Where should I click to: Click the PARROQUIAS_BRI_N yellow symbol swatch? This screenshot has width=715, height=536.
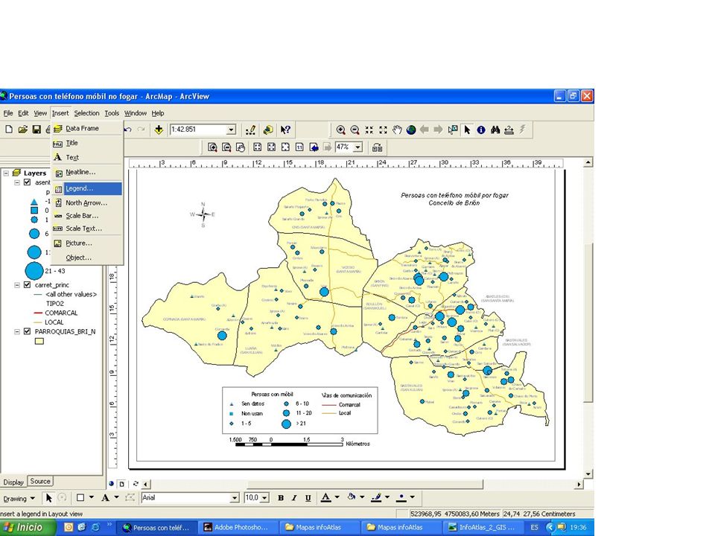(39, 341)
